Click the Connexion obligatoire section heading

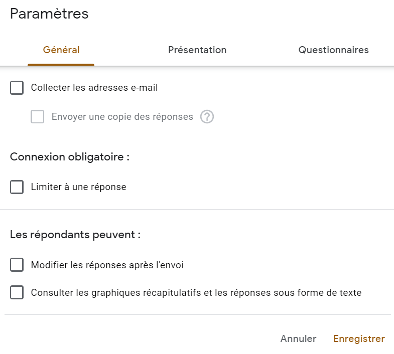click(70, 157)
